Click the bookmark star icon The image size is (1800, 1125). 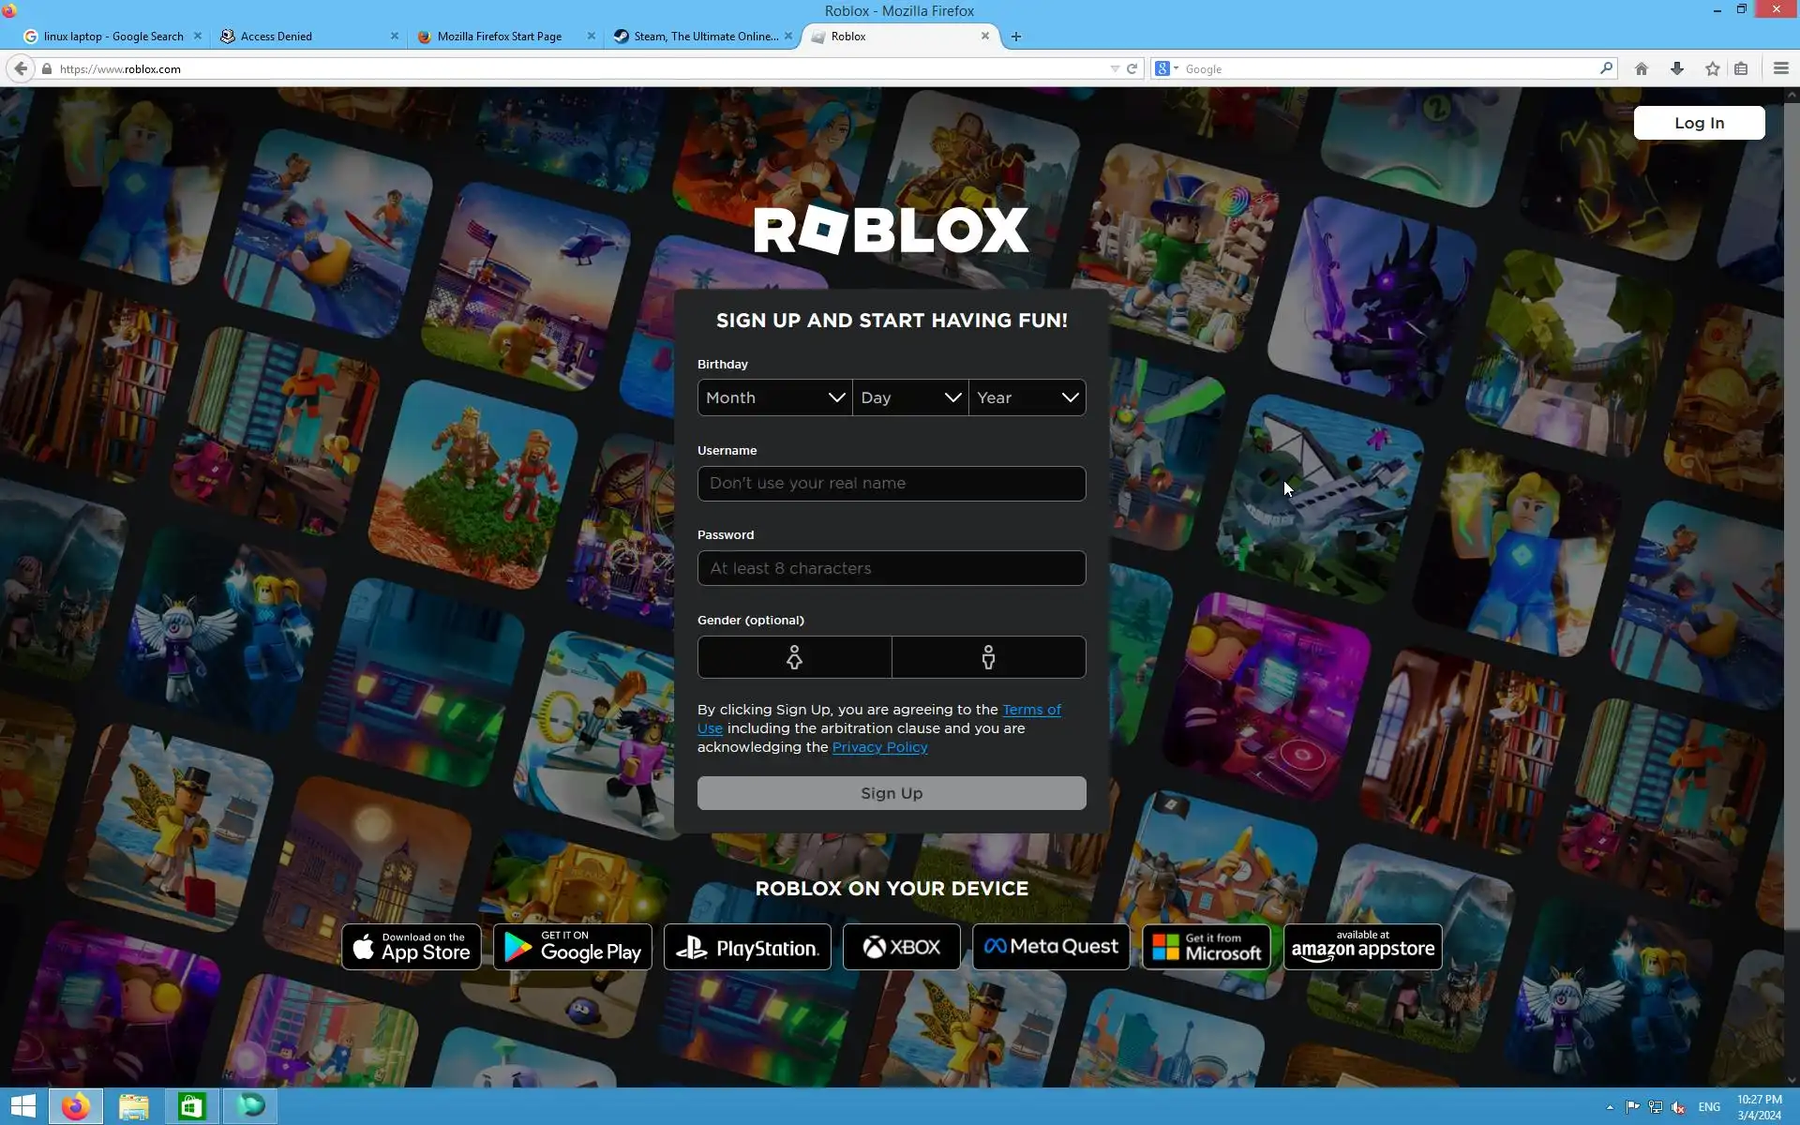pyautogui.click(x=1712, y=68)
